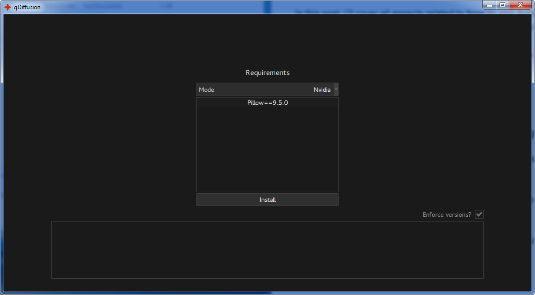The image size is (535, 295).
Task: Click the qDiffusion app icon in title bar
Action: click(x=8, y=7)
